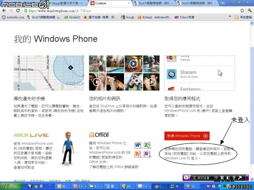Image resolution: width=254 pixels, height=190 pixels.
Task: Click the red 取得 Windows Phone button
Action: (187, 136)
